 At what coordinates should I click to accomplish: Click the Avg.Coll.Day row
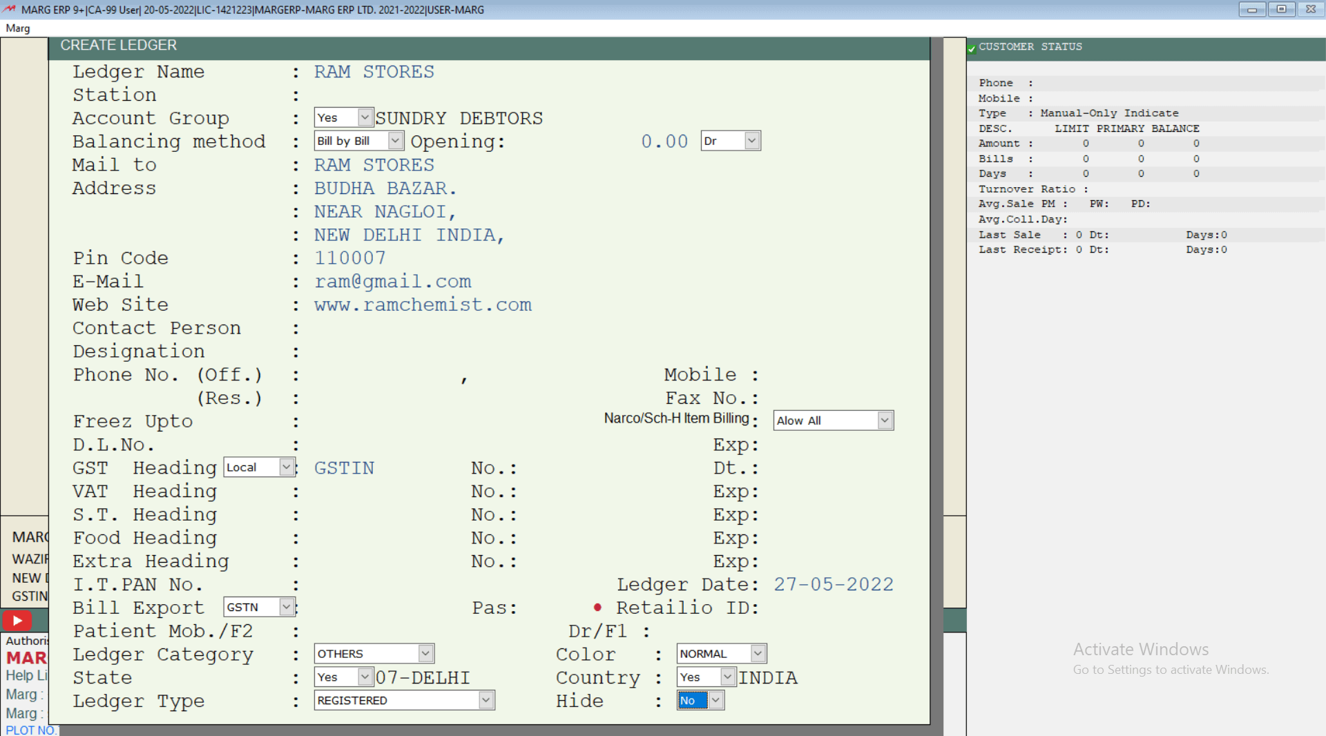(1145, 220)
